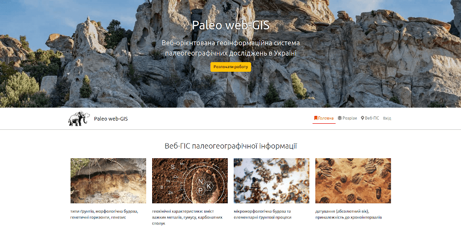Image resolution: width=461 pixels, height=230 pixels.
Task: Select the micromorphology microscope image
Action: pos(272,181)
